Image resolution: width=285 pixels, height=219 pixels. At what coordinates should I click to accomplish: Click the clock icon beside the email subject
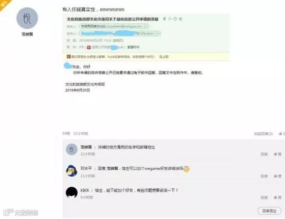click(x=175, y=19)
